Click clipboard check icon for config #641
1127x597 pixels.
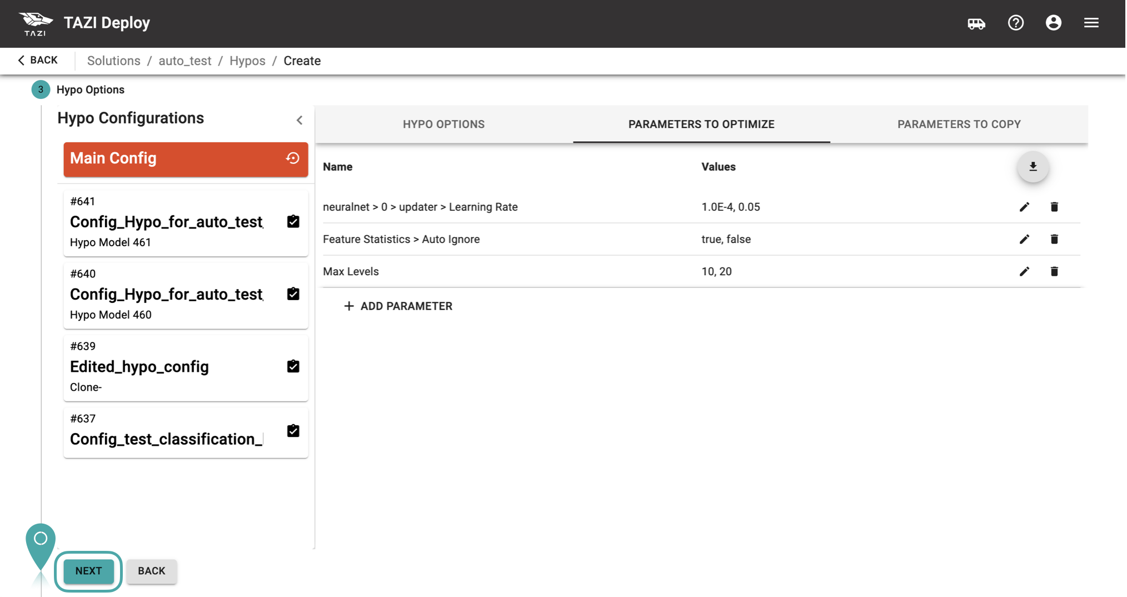(x=293, y=221)
